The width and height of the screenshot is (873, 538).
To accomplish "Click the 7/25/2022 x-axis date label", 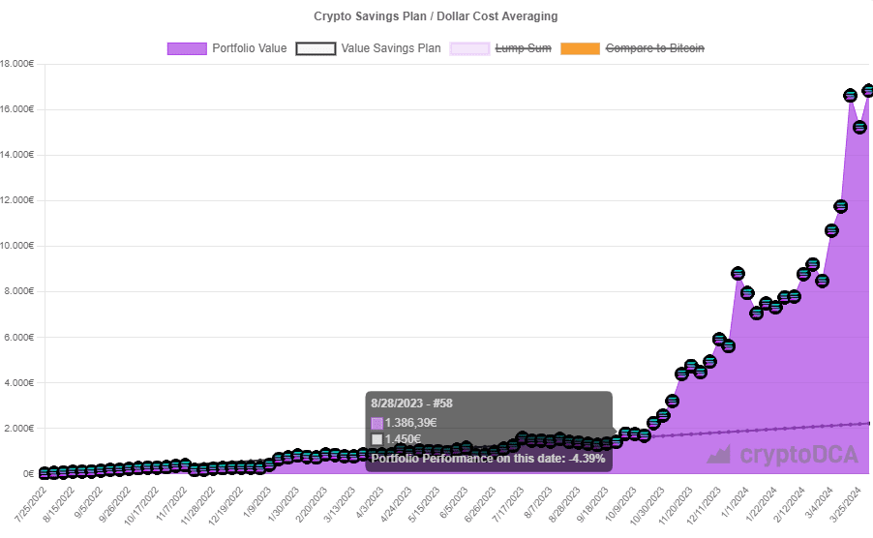I will click(31, 505).
